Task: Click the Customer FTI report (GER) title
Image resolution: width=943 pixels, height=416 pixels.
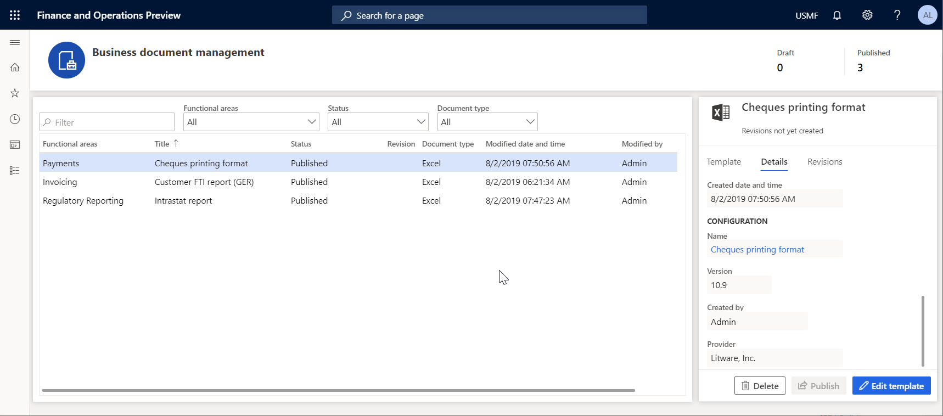Action: click(204, 182)
